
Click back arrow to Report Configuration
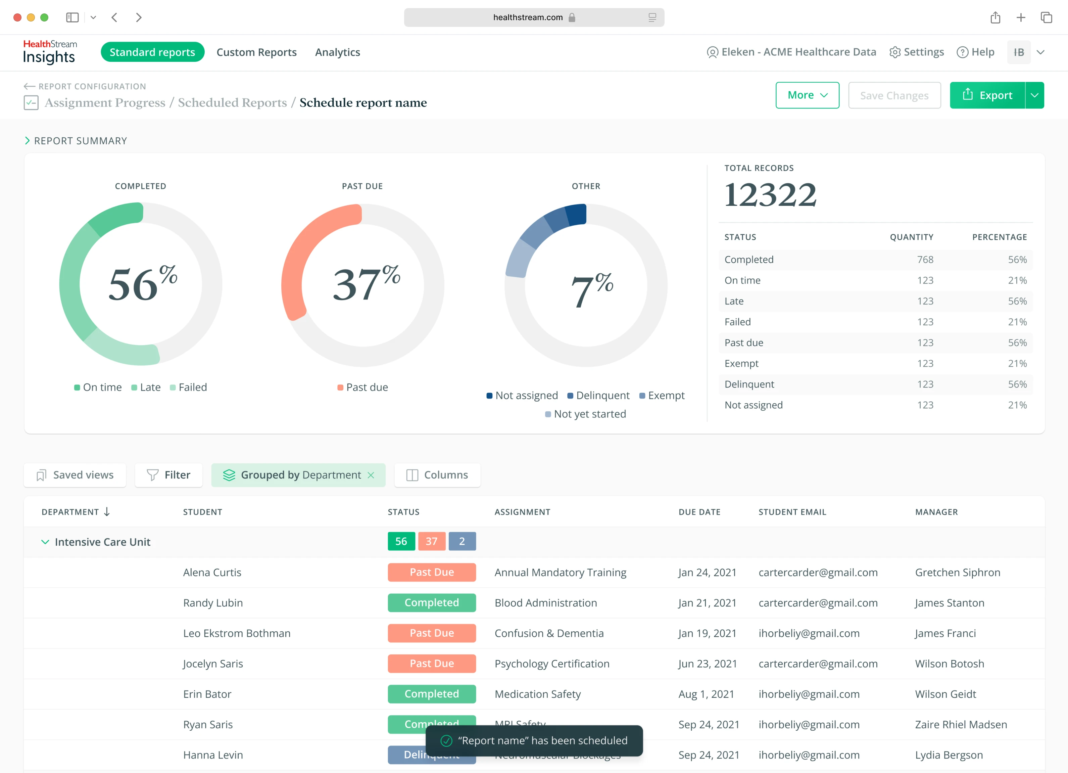coord(29,86)
